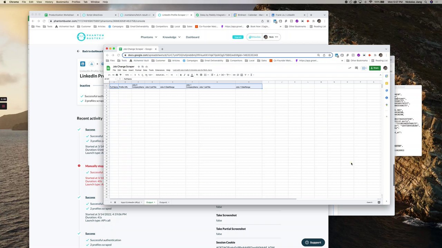
Task: Open the font family dropdown
Action: point(161,75)
